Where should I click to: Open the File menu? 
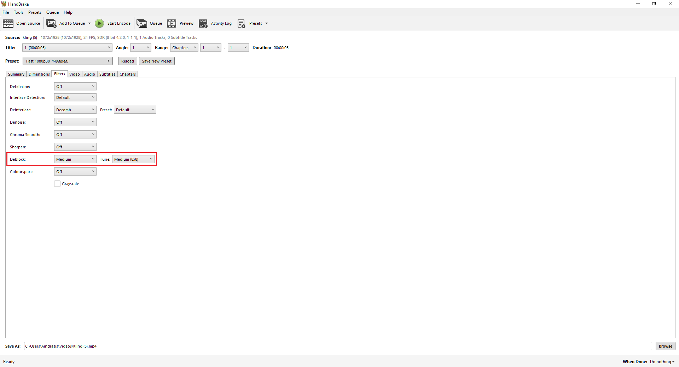click(x=6, y=12)
